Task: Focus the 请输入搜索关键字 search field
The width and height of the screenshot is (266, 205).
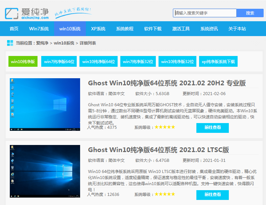Action: [204, 13]
